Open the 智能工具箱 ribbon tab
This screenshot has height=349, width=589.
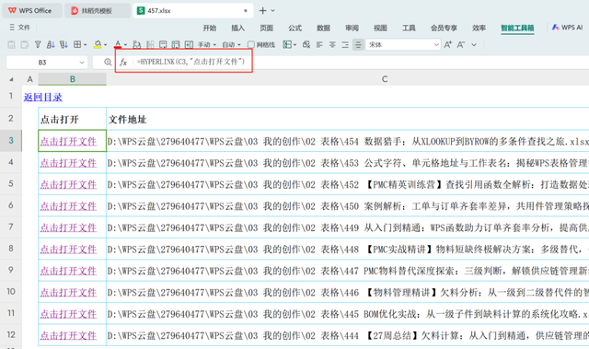(x=517, y=28)
